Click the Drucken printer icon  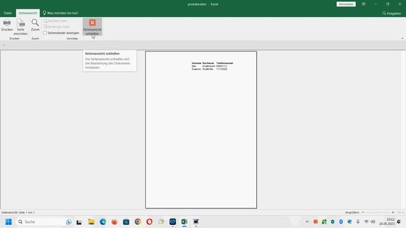[7, 25]
